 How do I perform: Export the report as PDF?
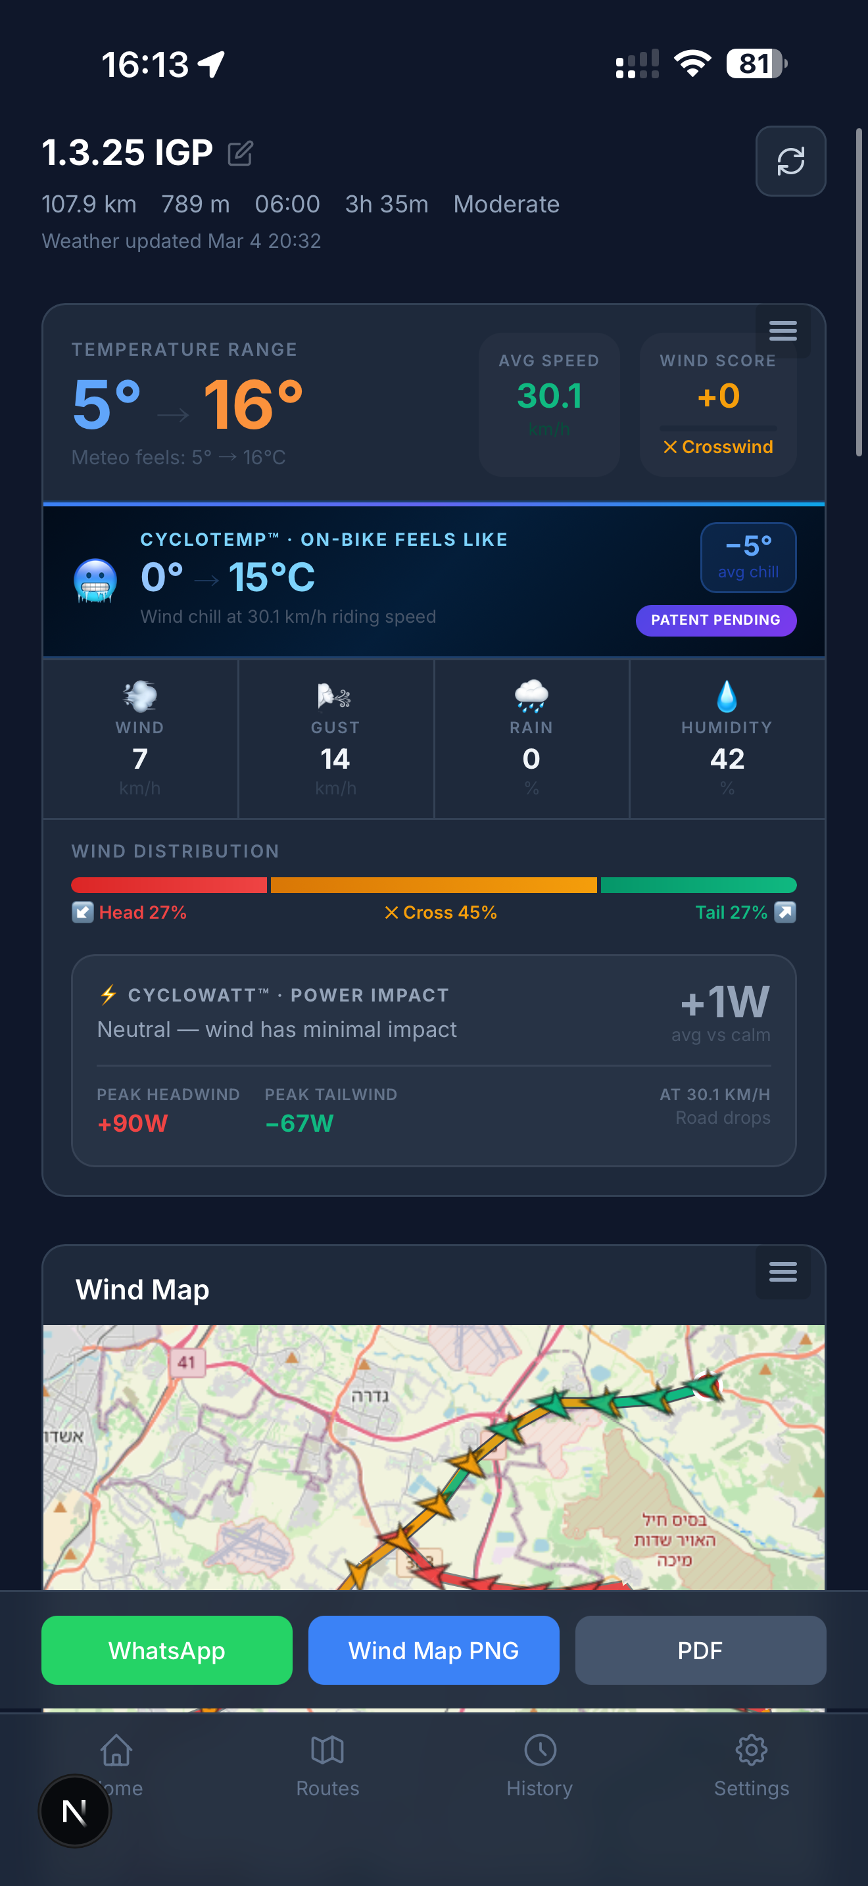[700, 1651]
